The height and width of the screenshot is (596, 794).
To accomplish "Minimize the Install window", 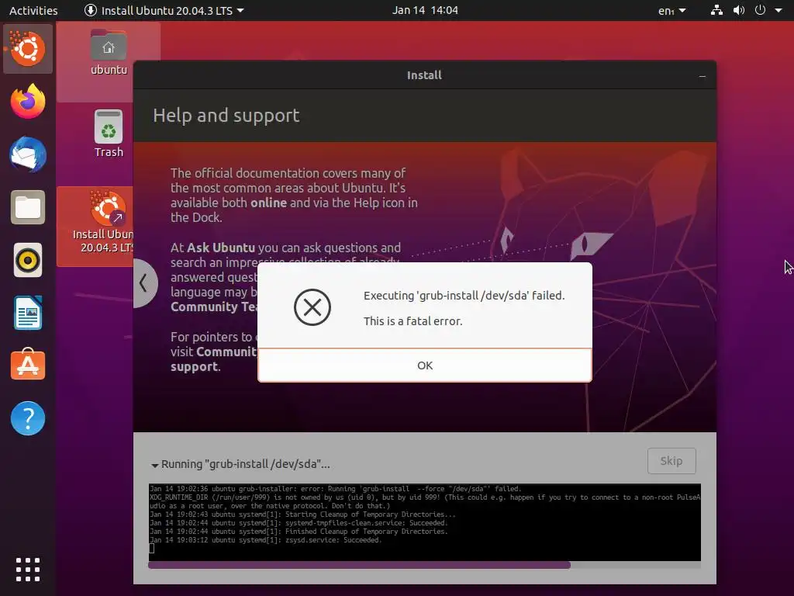I will click(x=702, y=76).
